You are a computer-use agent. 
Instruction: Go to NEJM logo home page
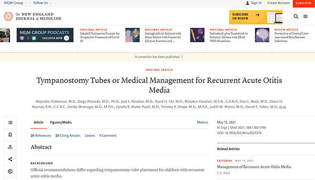tap(32, 17)
